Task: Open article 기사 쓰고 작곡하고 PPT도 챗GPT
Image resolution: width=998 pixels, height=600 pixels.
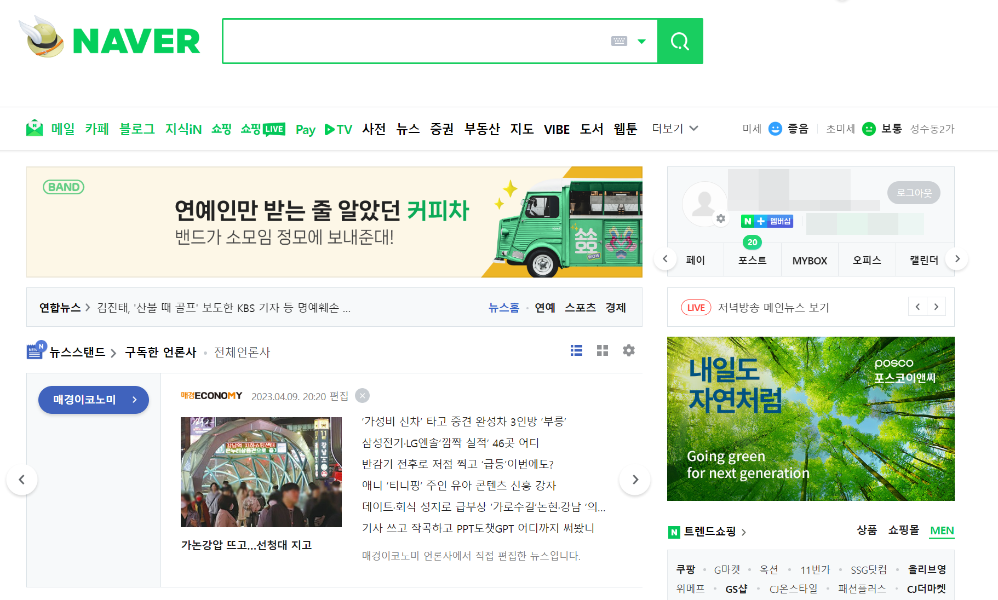Action: click(x=478, y=528)
